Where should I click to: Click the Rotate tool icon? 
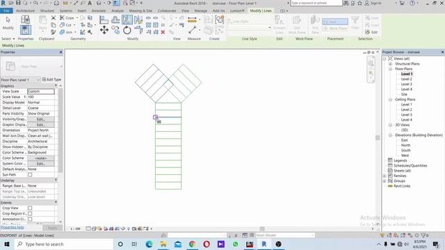tap(127, 30)
